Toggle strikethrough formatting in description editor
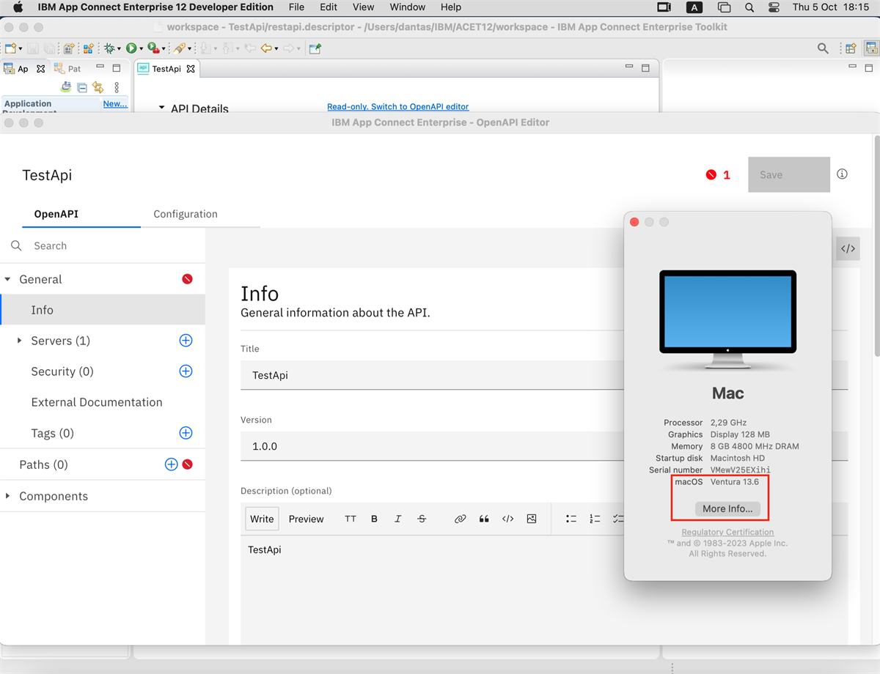Viewport: 880px width, 674px height. [422, 519]
